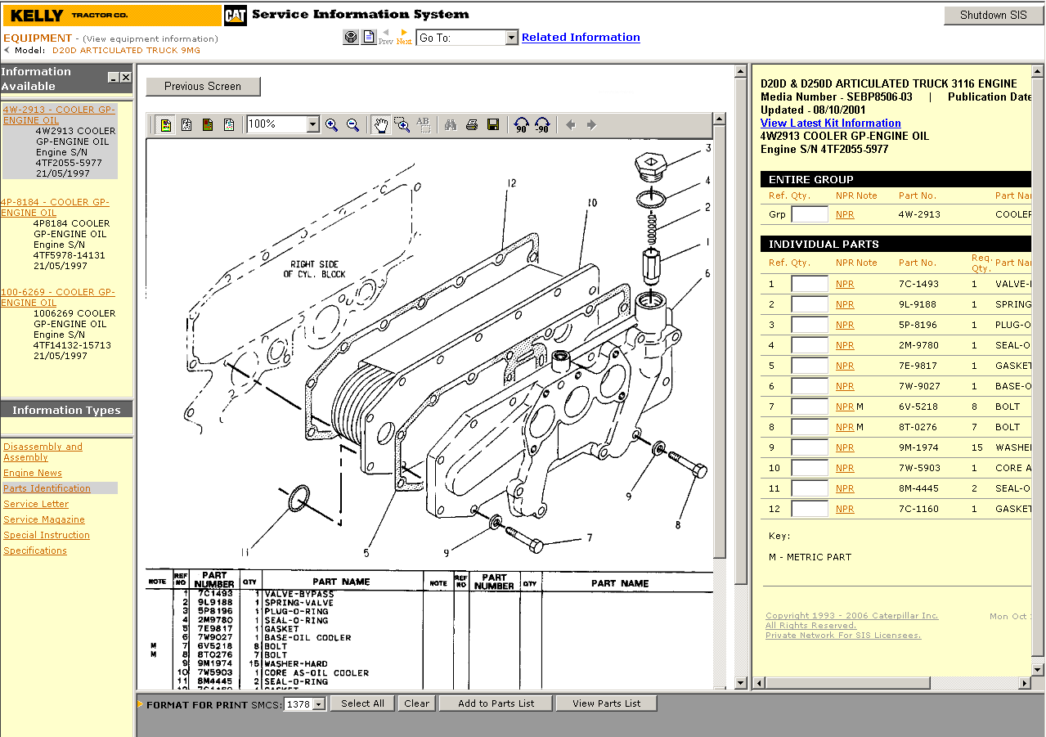Click the Shutdown SIS button
Image resolution: width=1046 pixels, height=737 pixels.
[994, 16]
